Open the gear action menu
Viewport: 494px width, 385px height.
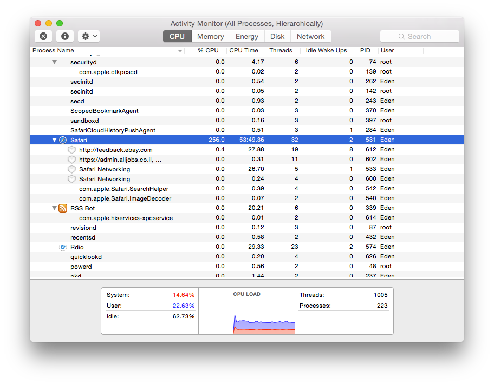pos(89,36)
